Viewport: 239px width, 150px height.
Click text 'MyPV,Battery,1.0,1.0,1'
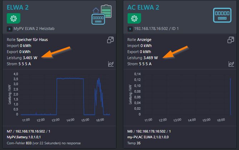pos(24,137)
